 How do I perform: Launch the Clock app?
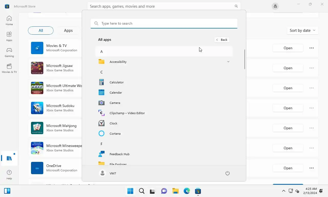point(164,123)
